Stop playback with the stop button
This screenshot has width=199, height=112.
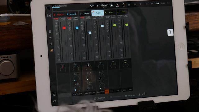click(129, 5)
